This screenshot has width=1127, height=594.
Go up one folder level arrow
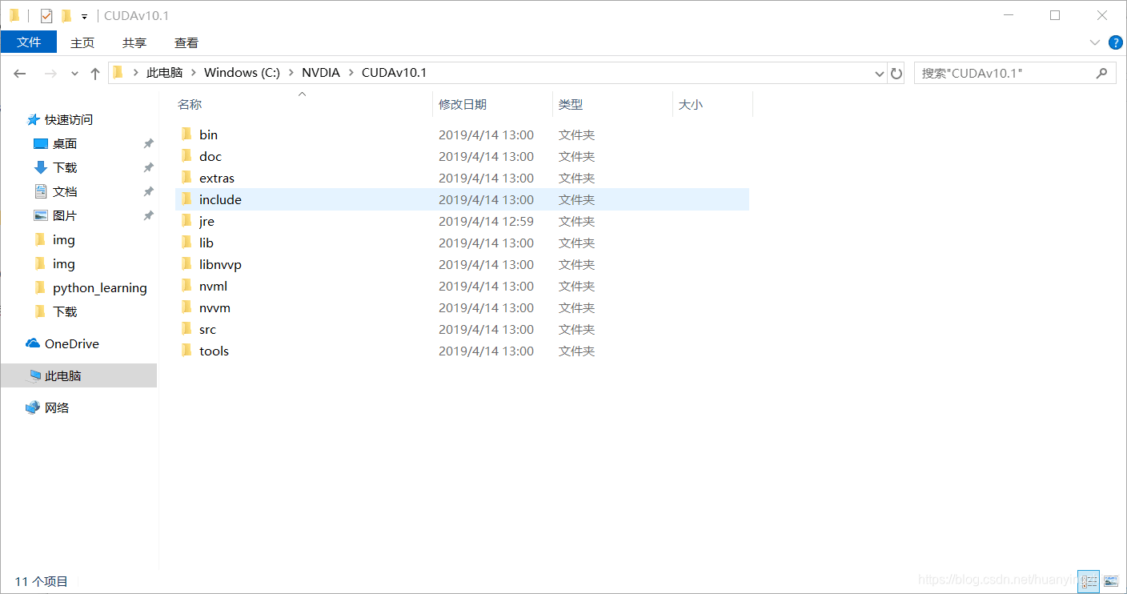pyautogui.click(x=95, y=73)
